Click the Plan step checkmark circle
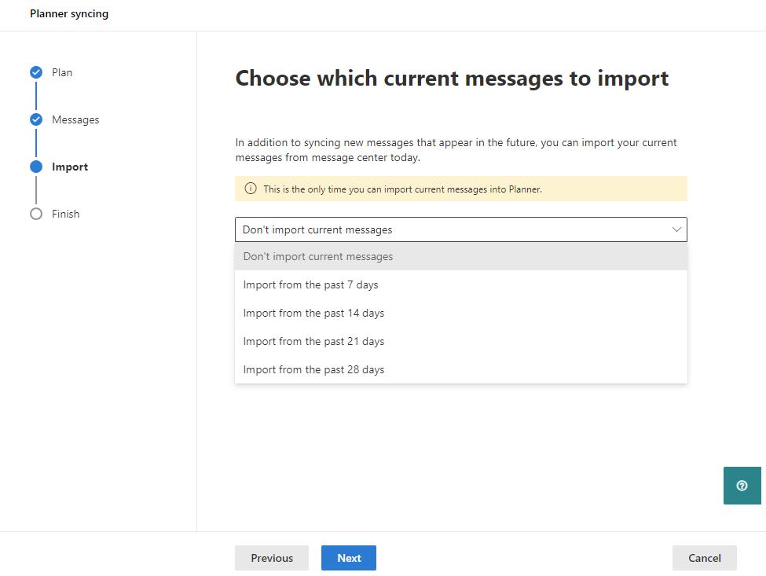Viewport: 766px width, 576px height. coord(36,72)
